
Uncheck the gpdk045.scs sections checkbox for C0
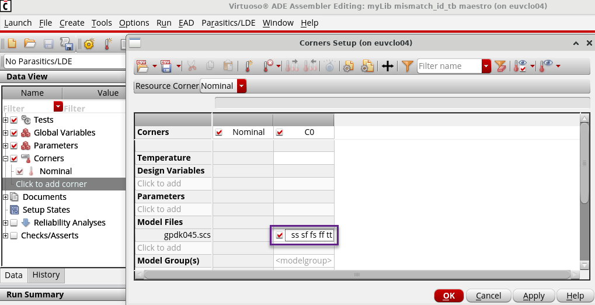(280, 235)
